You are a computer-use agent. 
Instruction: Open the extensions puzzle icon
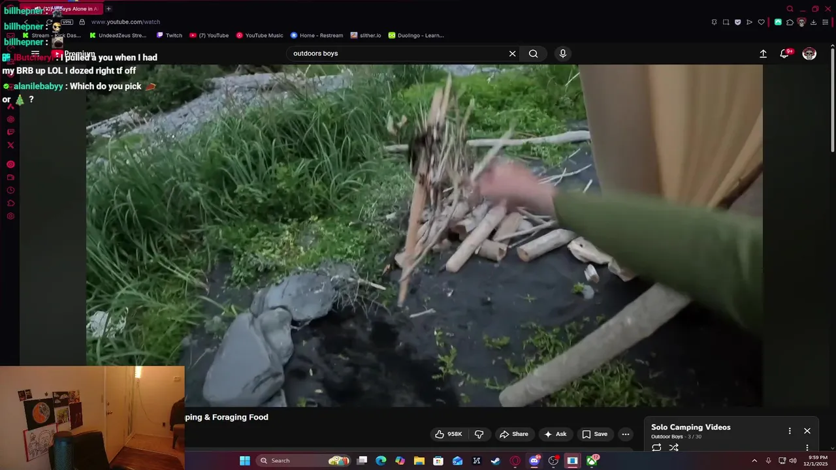pyautogui.click(x=790, y=22)
